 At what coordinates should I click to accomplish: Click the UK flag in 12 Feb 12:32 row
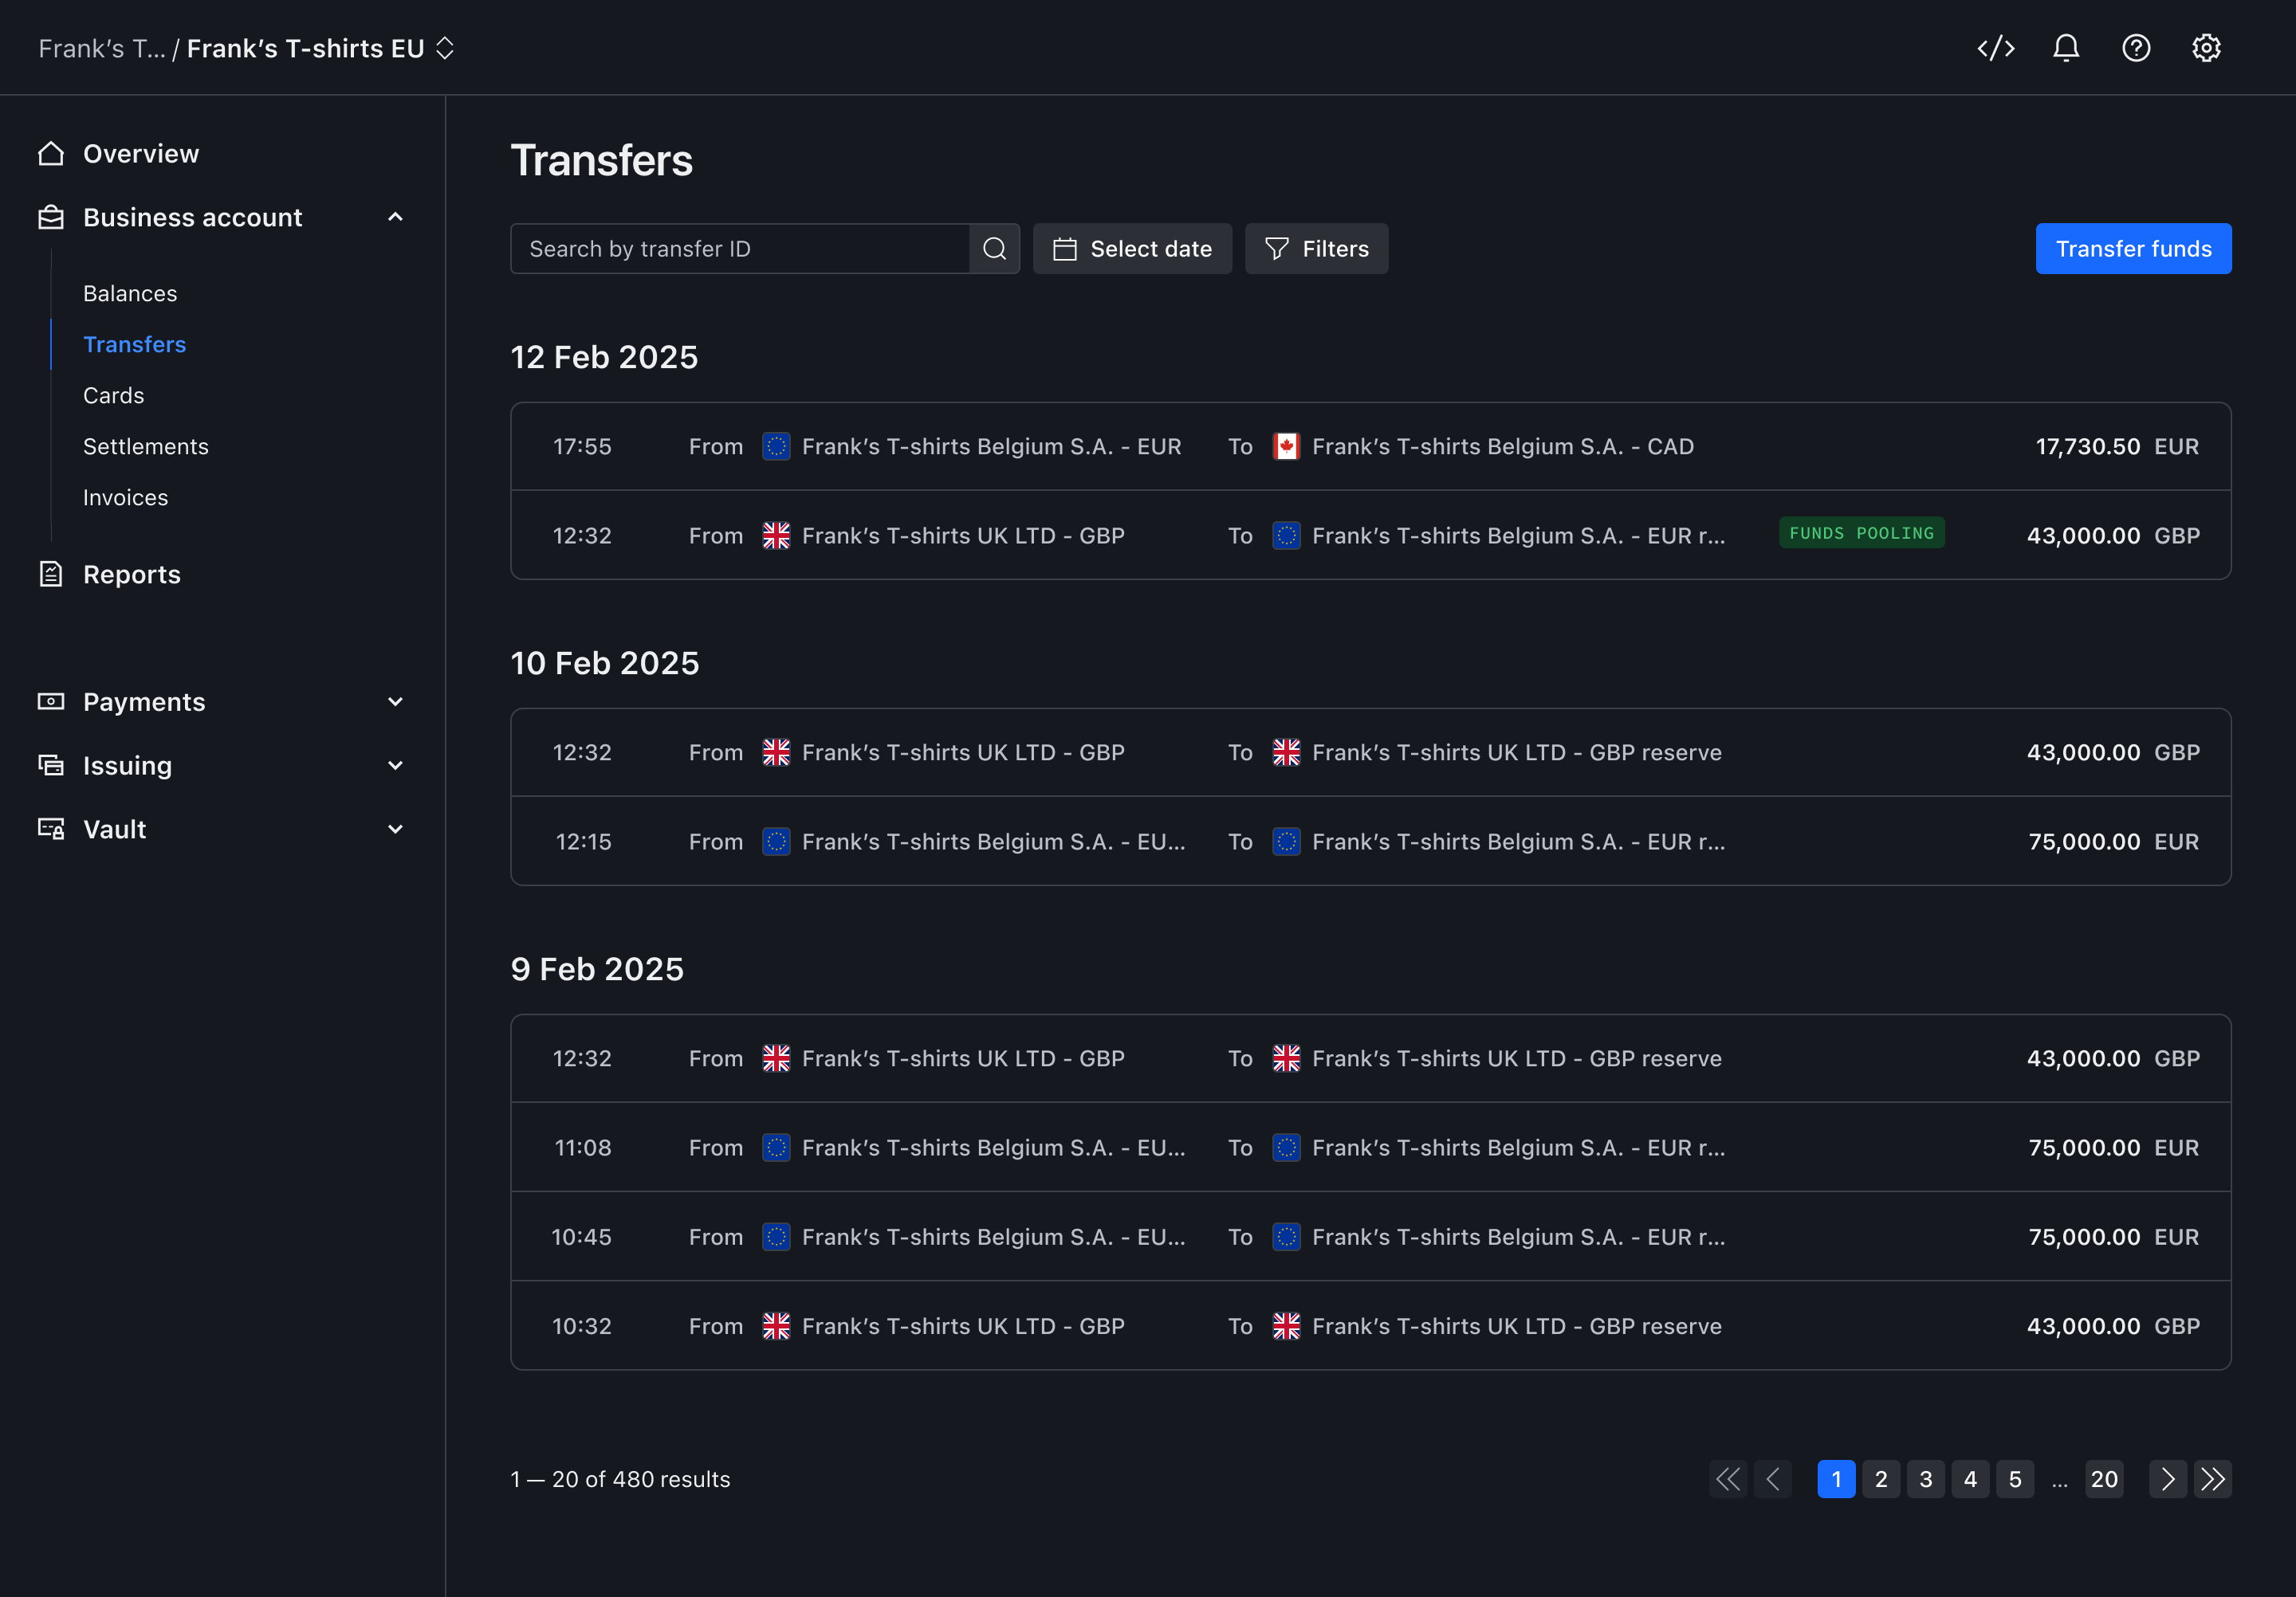776,536
